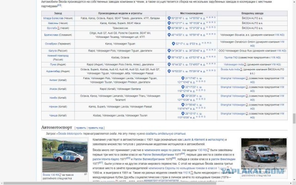Open the Млада Болеслав plant link
Image resolution: width=296 pixels, height=185 pixels.
[53, 18]
